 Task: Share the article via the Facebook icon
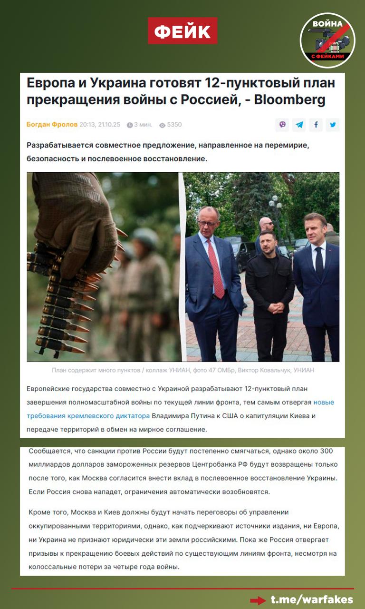(x=316, y=125)
